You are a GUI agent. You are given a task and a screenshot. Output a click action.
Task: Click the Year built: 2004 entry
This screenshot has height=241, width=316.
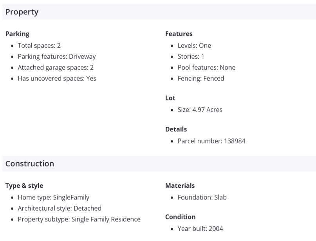click(x=200, y=228)
